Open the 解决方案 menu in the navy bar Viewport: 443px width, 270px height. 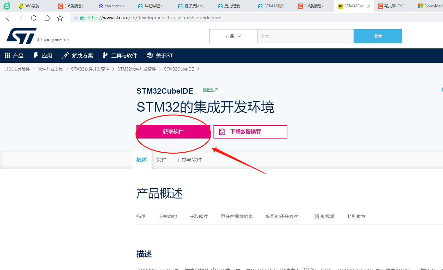point(78,55)
